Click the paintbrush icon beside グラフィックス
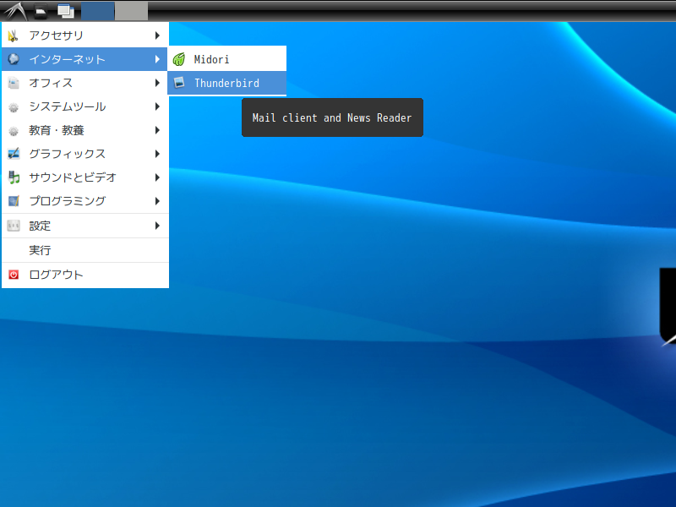The height and width of the screenshot is (507, 676). [x=14, y=154]
